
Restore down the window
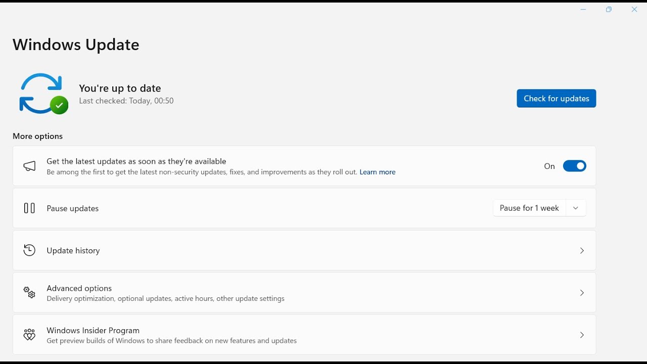point(609,10)
